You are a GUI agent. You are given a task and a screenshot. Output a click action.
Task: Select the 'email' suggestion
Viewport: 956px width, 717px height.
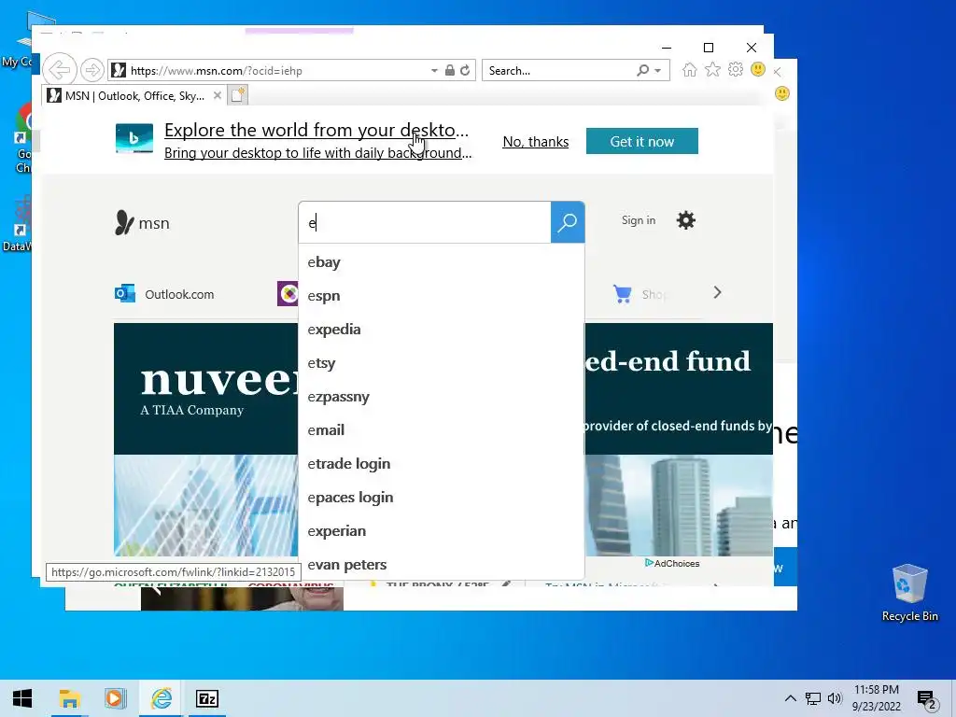click(x=442, y=429)
